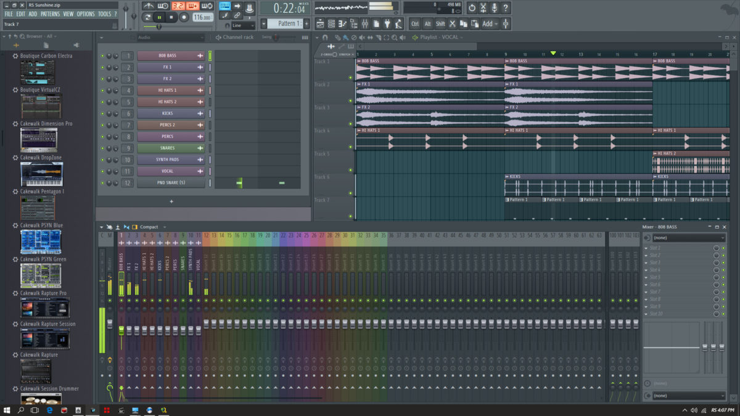
Task: Enable the metronome icon in the transport bar
Action: click(149, 6)
